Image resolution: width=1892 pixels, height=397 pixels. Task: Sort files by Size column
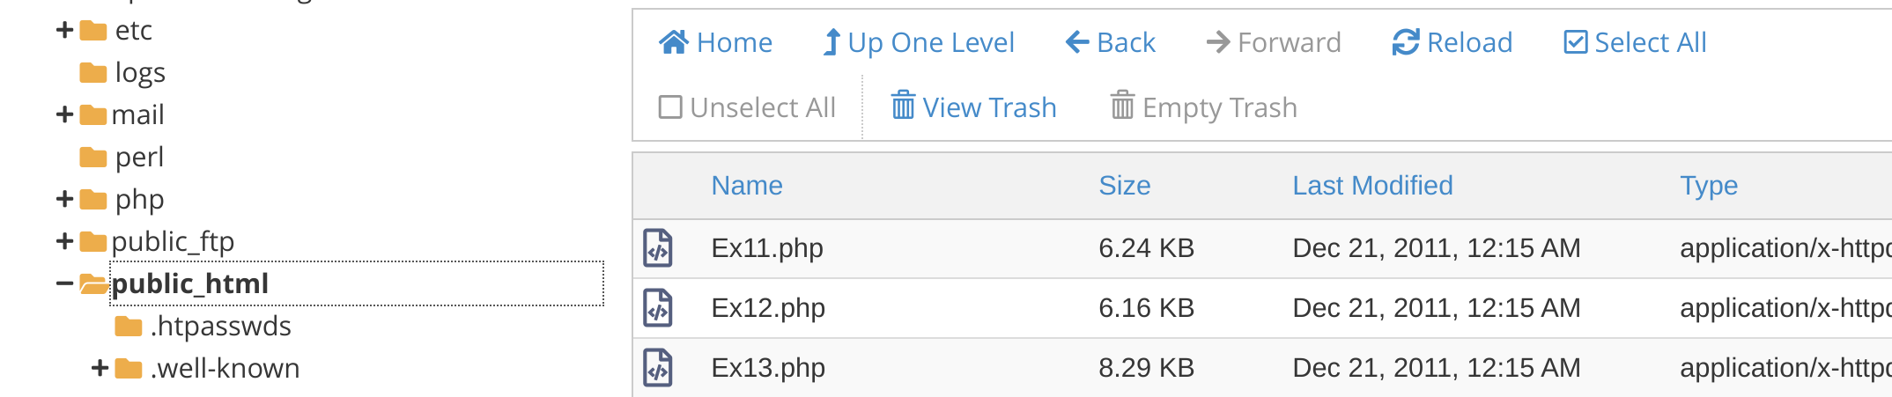point(1124,186)
